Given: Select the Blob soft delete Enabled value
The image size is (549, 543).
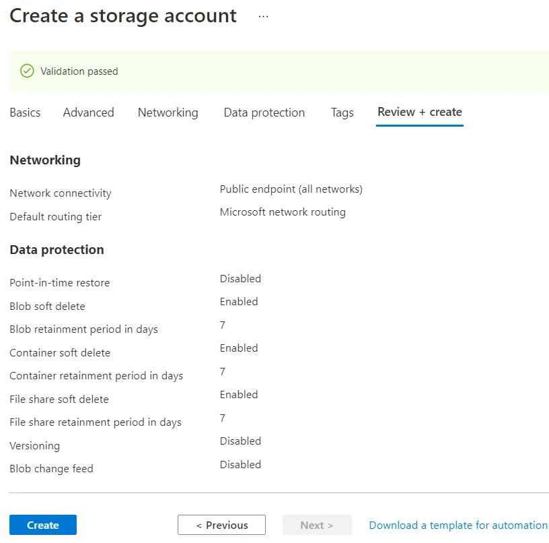Looking at the screenshot, I should (x=238, y=301).
